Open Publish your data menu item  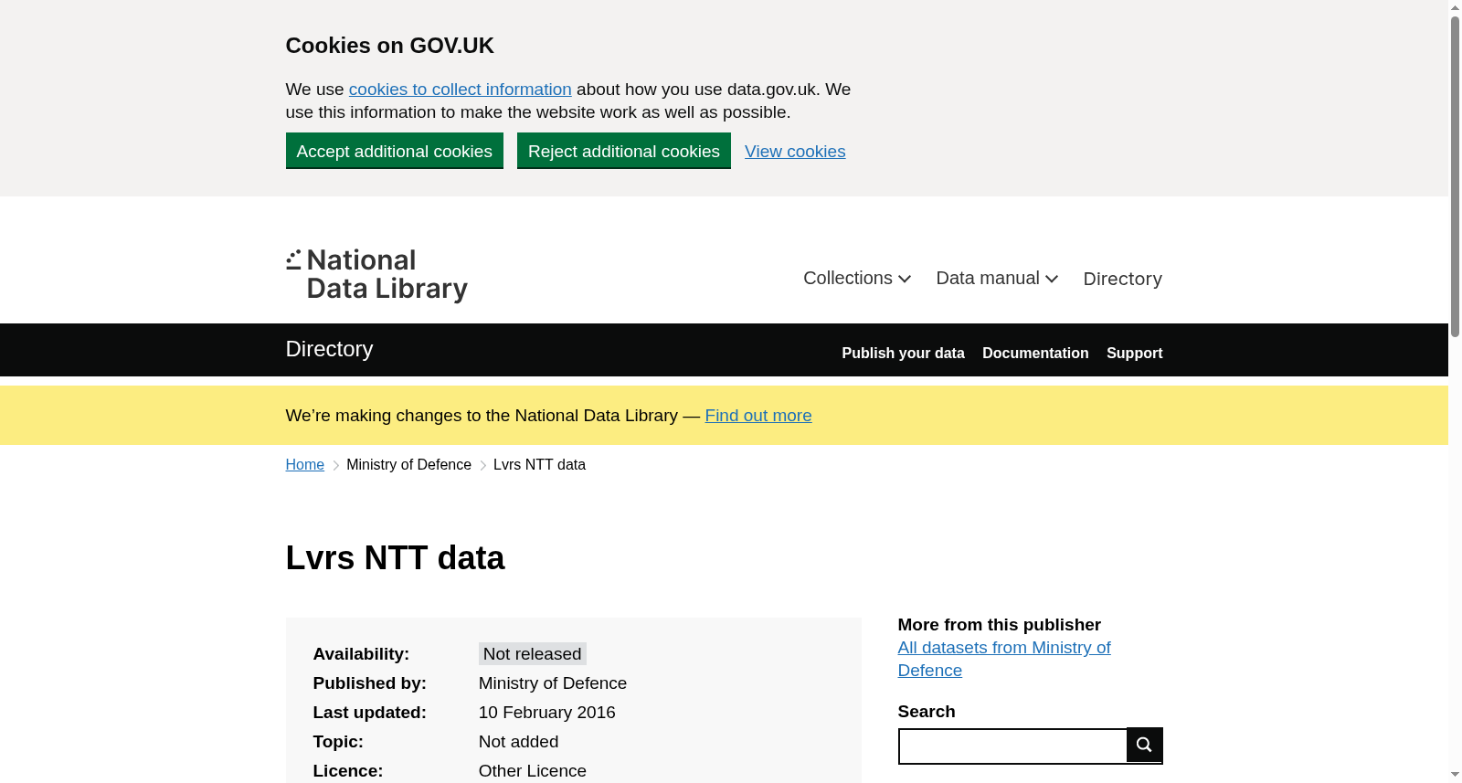(x=903, y=353)
